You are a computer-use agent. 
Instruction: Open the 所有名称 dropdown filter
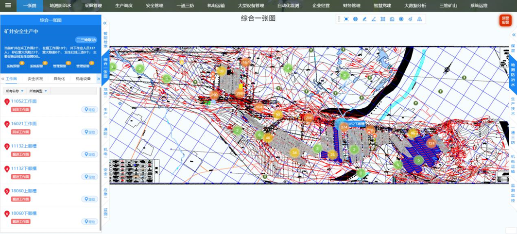coord(14,91)
